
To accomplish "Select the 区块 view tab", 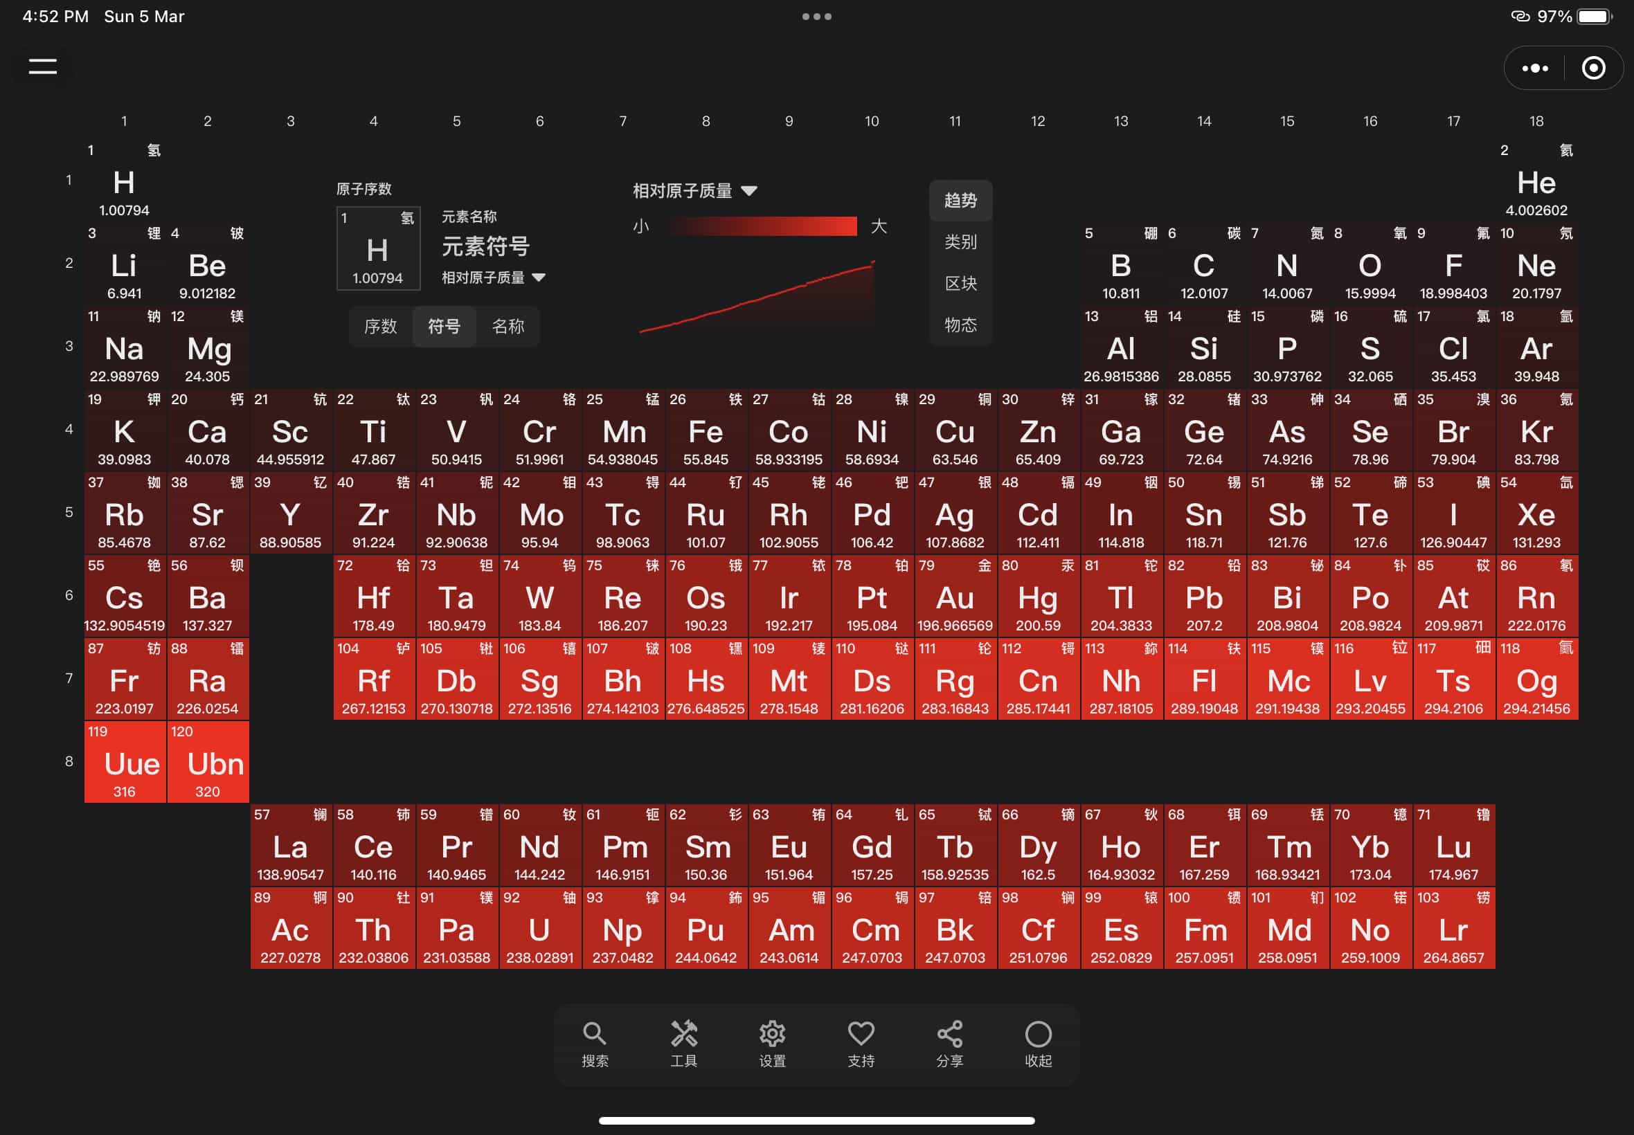I will [x=960, y=283].
